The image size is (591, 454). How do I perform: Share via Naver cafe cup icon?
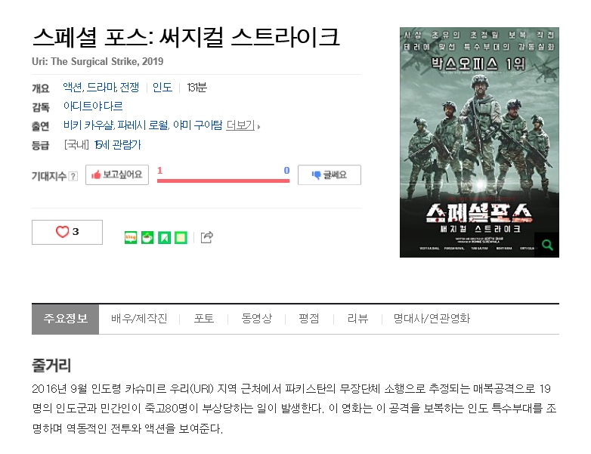point(147,238)
